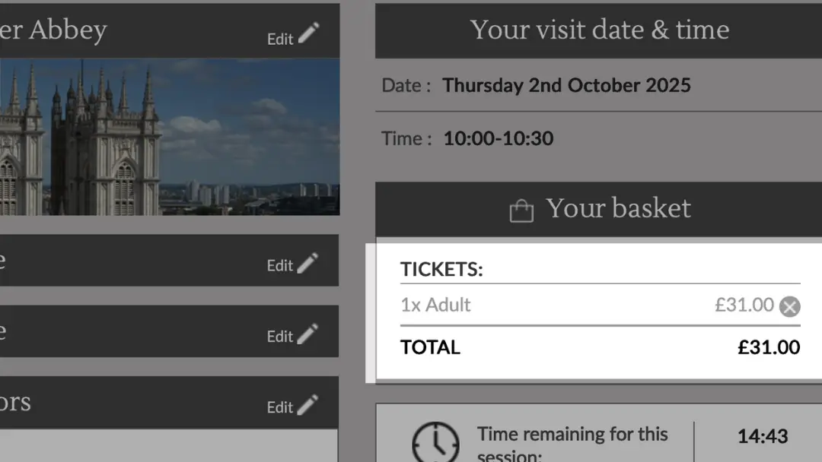Click the 'Time remaining for this session' text
The width and height of the screenshot is (822, 462).
[x=572, y=444]
